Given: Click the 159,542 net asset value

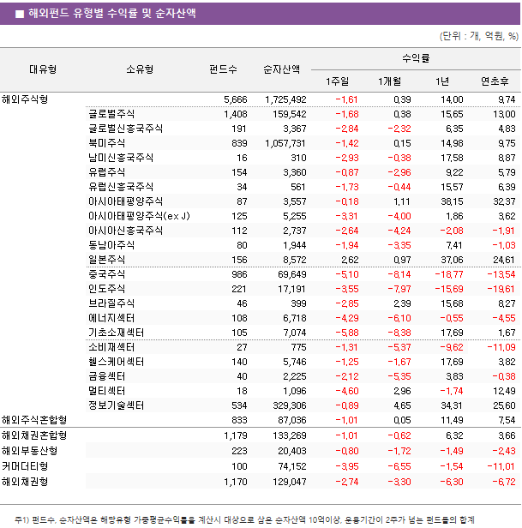Looking at the screenshot, I should point(290,114).
